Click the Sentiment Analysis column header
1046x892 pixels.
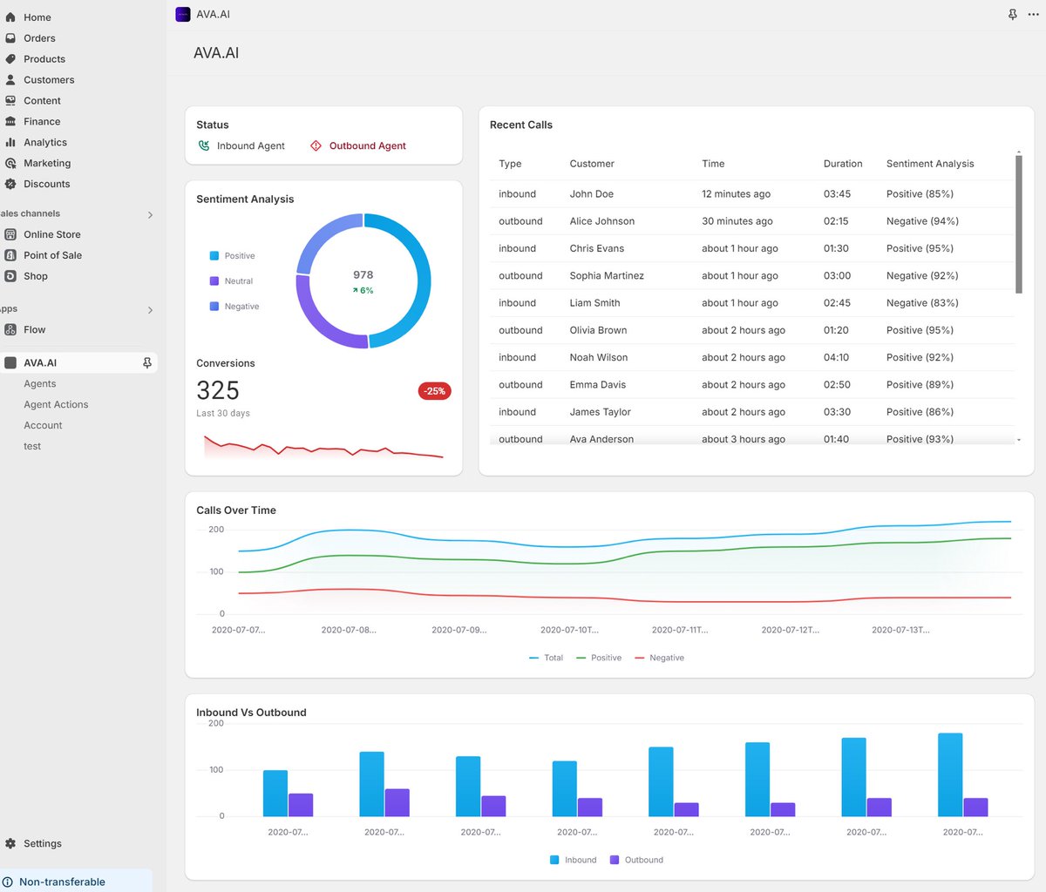tap(930, 164)
